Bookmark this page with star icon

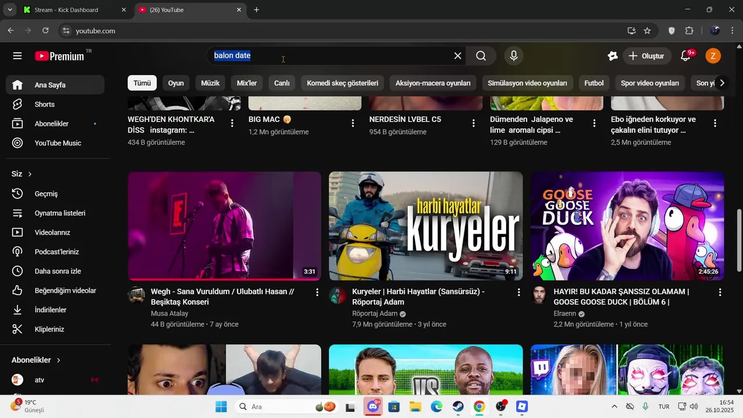[x=647, y=31]
